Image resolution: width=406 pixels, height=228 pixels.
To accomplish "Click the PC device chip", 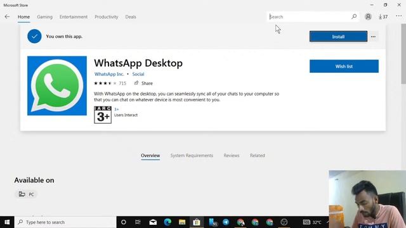I will (x=26, y=194).
